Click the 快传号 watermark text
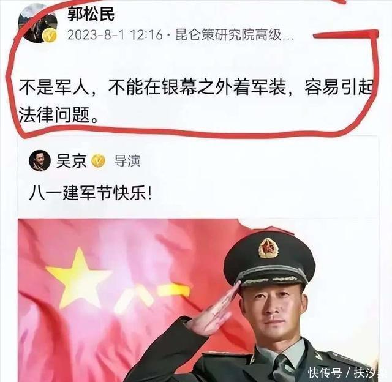 325,373
